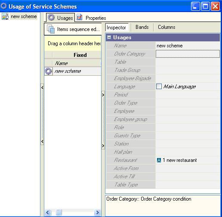Open the Columns tab
This screenshot has width=222, height=217.
(166, 27)
